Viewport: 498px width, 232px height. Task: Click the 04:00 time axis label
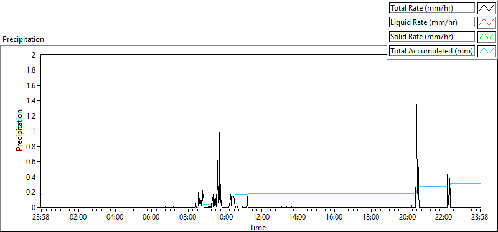115,218
